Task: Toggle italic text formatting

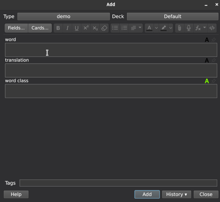Action: (x=67, y=28)
